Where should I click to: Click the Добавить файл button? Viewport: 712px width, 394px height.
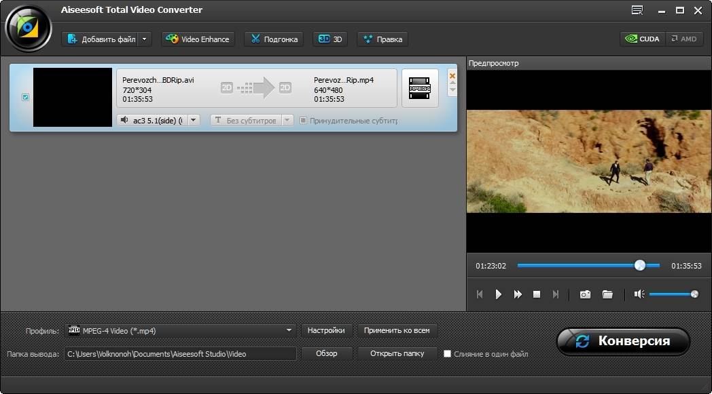(x=100, y=39)
